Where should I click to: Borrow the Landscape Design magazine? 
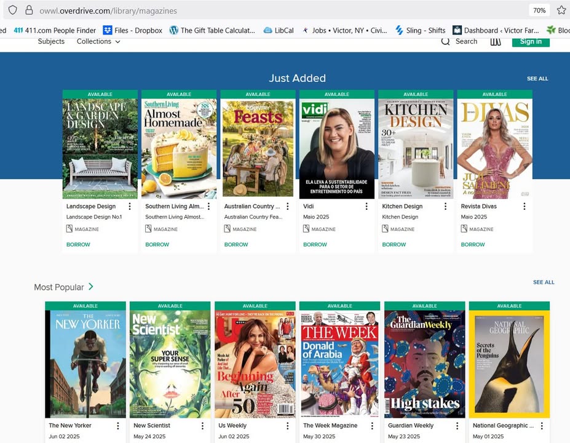[78, 245]
